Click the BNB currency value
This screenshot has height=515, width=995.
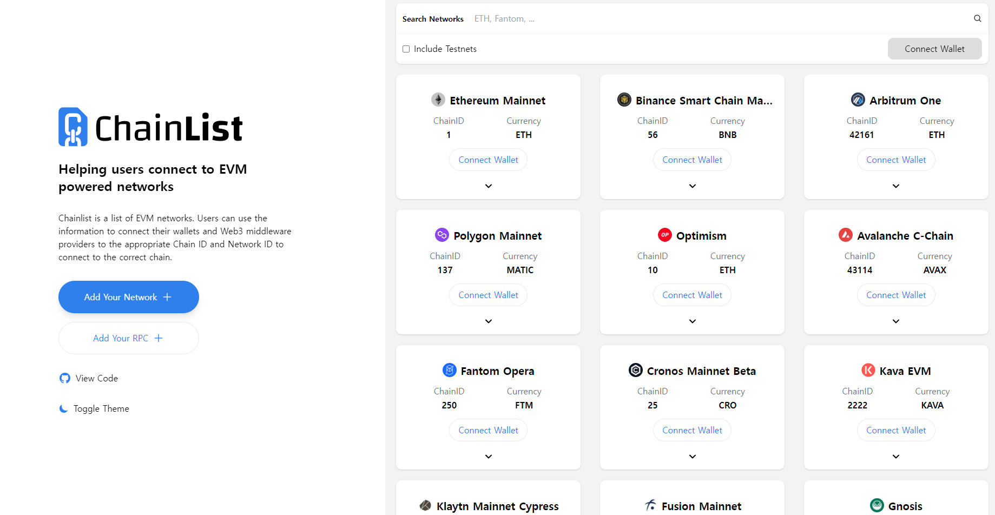point(727,135)
